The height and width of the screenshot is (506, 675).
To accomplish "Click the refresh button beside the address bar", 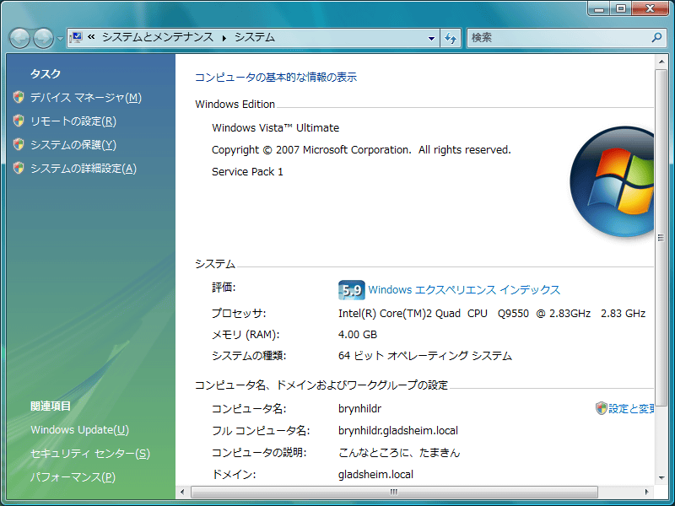I will [451, 38].
